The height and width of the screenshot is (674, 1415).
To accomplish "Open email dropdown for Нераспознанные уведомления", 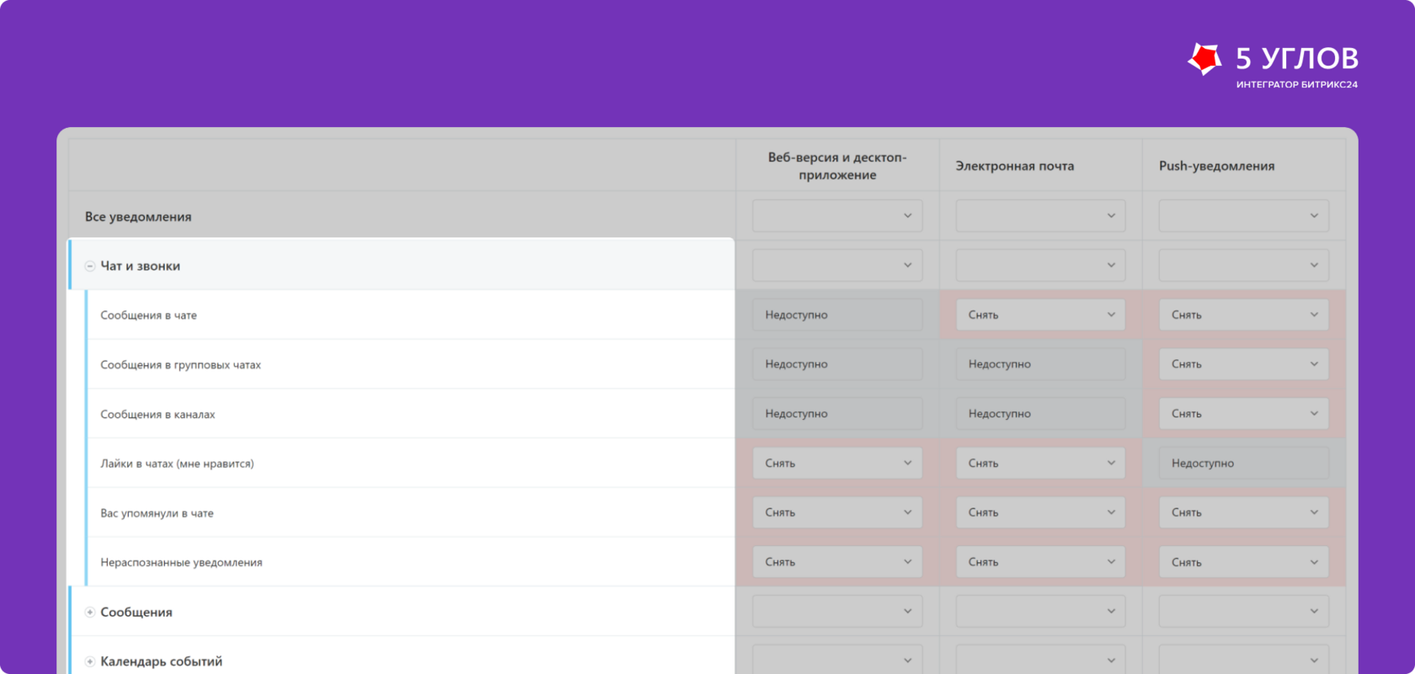I will coord(1040,562).
